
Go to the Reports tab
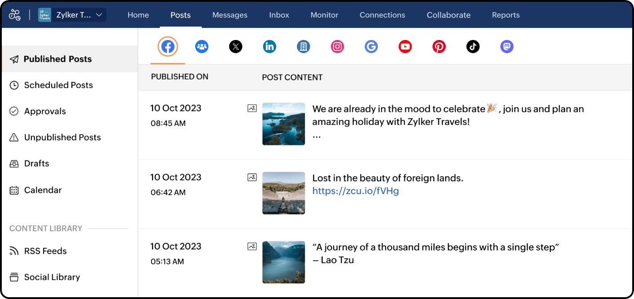point(505,15)
